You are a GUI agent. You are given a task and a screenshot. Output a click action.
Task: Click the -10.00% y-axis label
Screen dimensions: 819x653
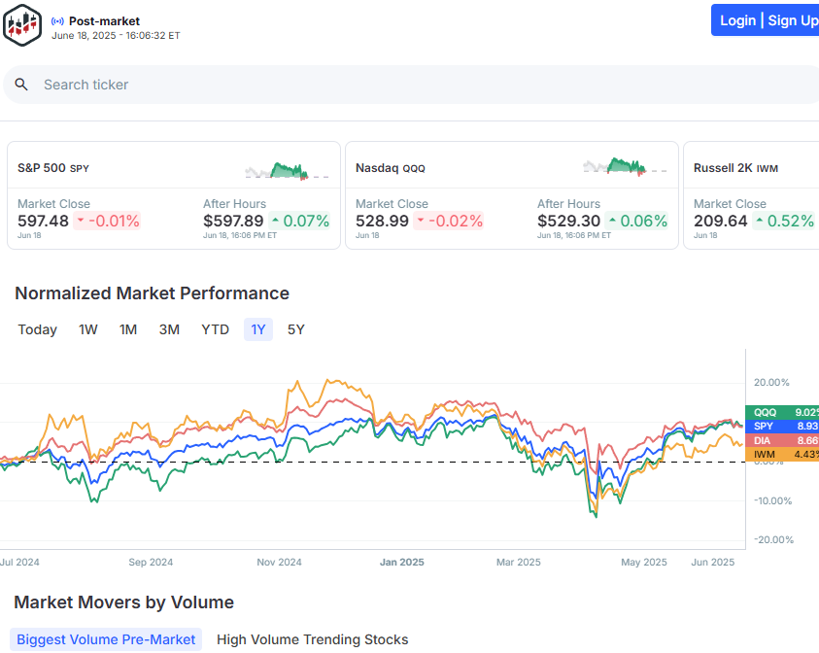point(773,501)
